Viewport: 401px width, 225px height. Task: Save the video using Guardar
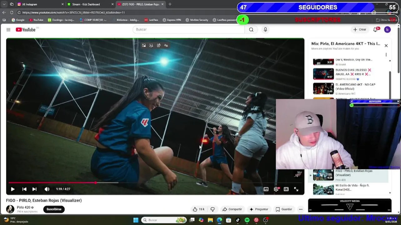(284, 209)
